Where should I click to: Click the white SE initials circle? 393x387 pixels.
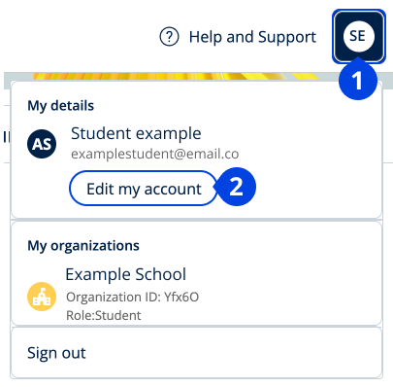tap(359, 36)
